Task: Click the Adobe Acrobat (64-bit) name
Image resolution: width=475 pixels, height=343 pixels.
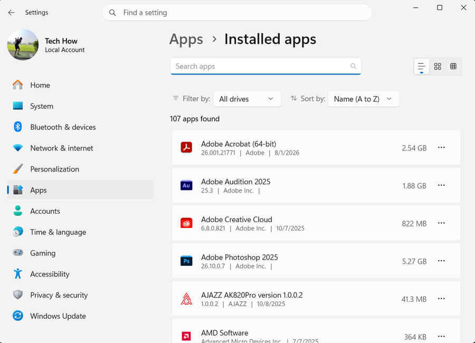Action: [x=239, y=144]
